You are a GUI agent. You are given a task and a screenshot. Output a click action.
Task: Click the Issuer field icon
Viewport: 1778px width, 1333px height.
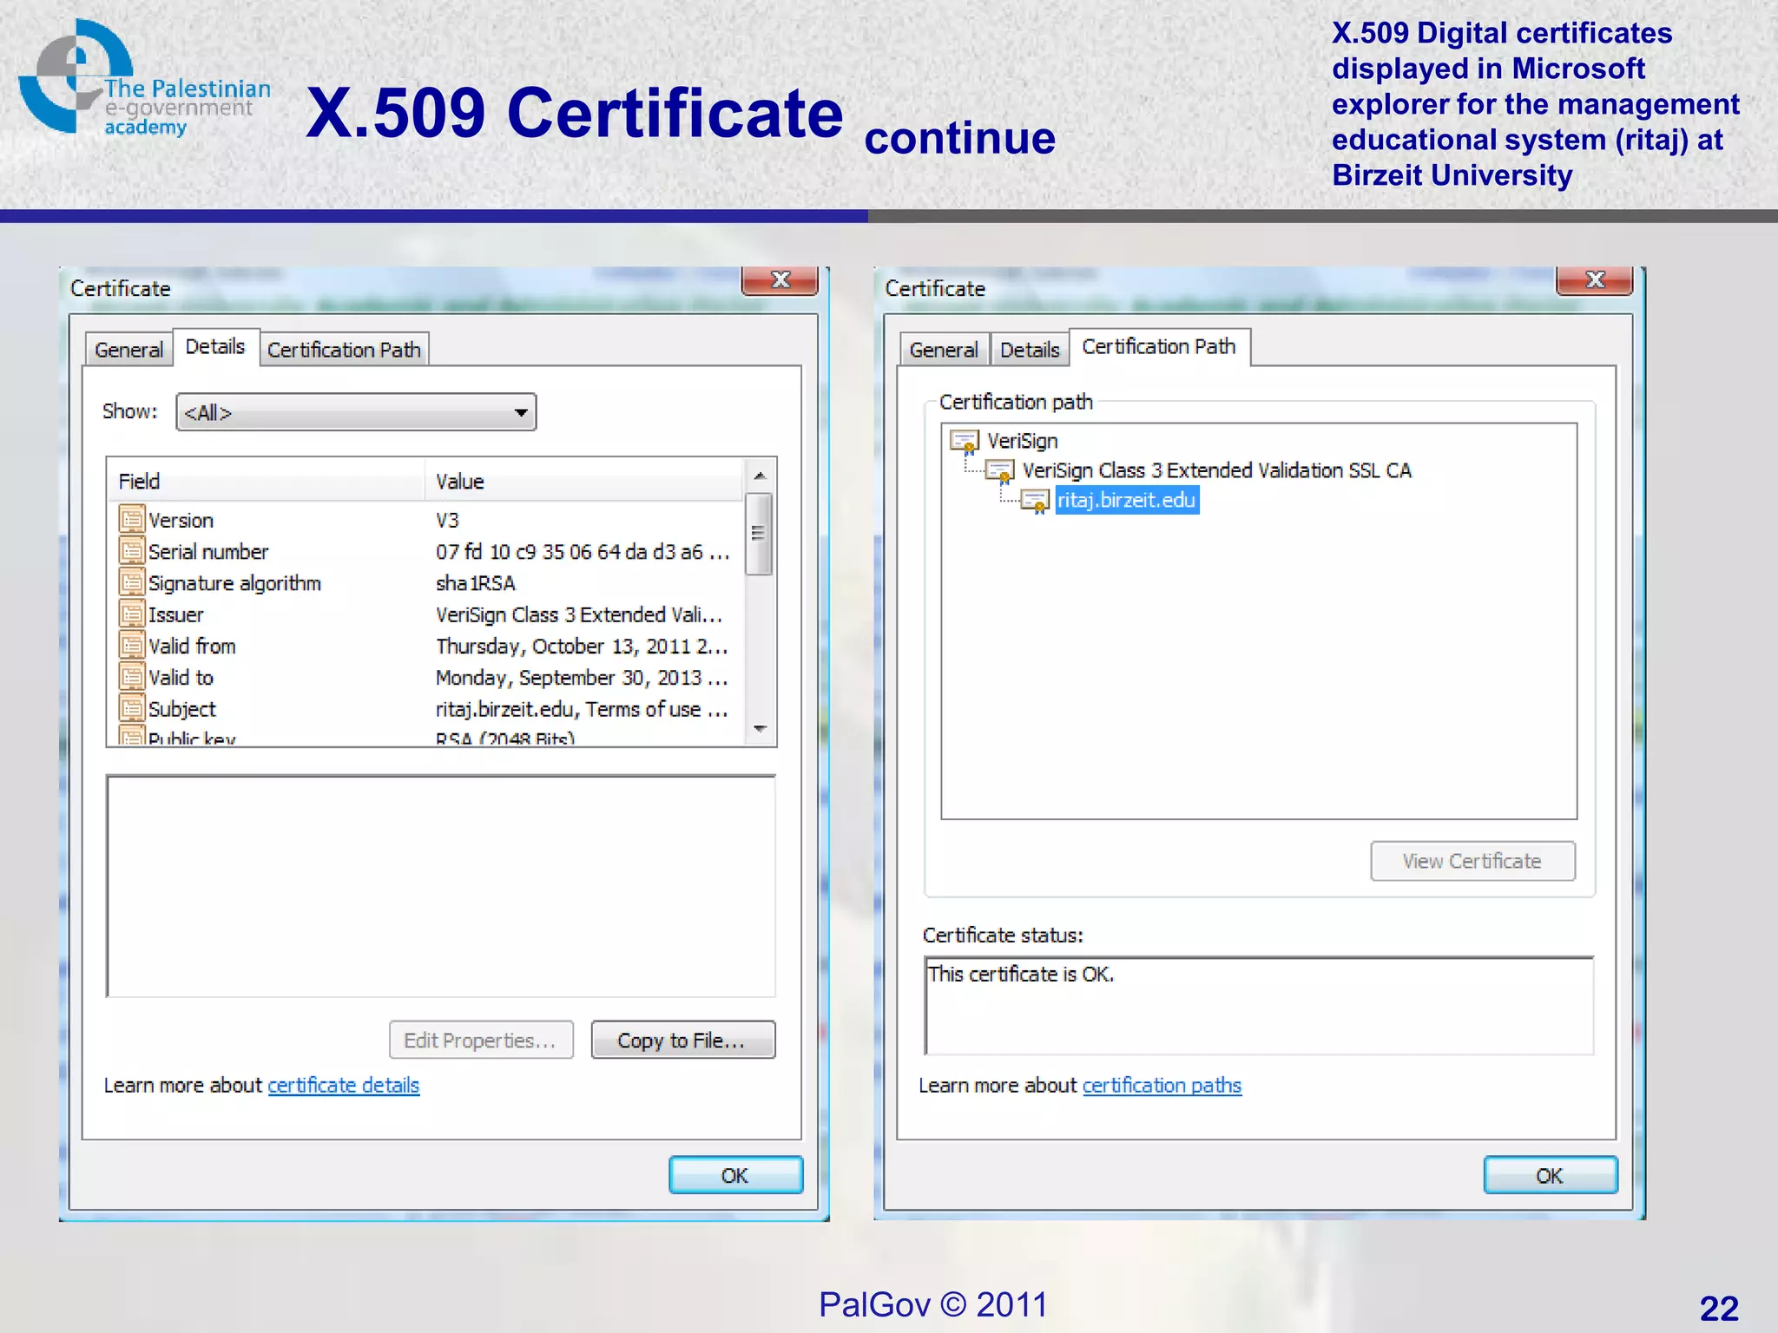(x=131, y=614)
